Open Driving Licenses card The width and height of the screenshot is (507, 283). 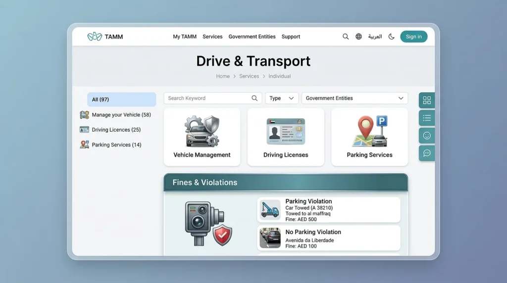[286, 137]
